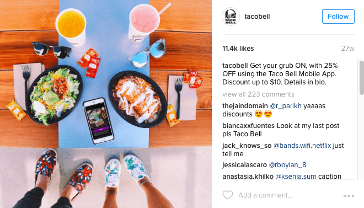Open the 11.4k likes list

238,49
